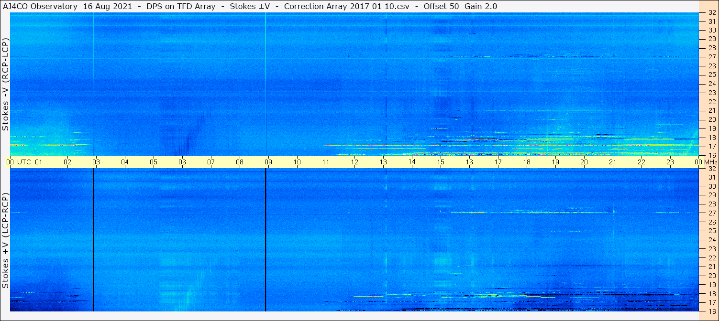
Task: Click the AJ4CO Observatory title text
Action: (x=40, y=6)
